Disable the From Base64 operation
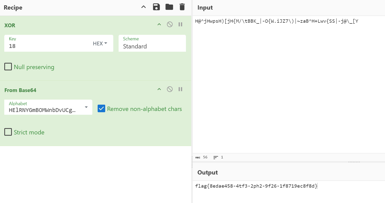Screen dimensions: 385x203 (x=170, y=89)
